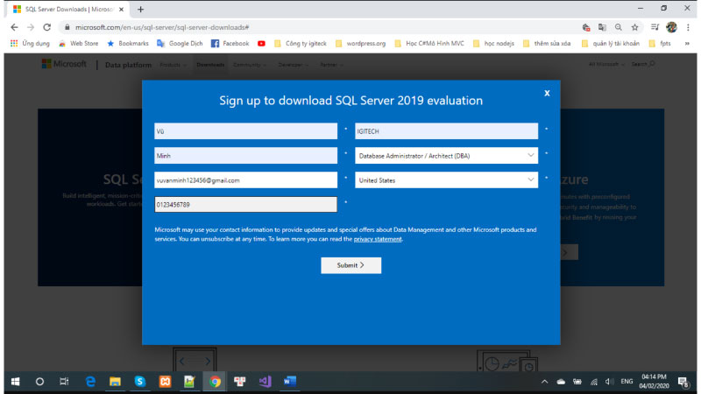The width and height of the screenshot is (701, 394).
Task: Show more bookmarks via double chevron
Action: click(x=687, y=43)
